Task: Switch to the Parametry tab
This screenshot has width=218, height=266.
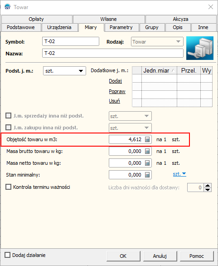Action: point(121,28)
